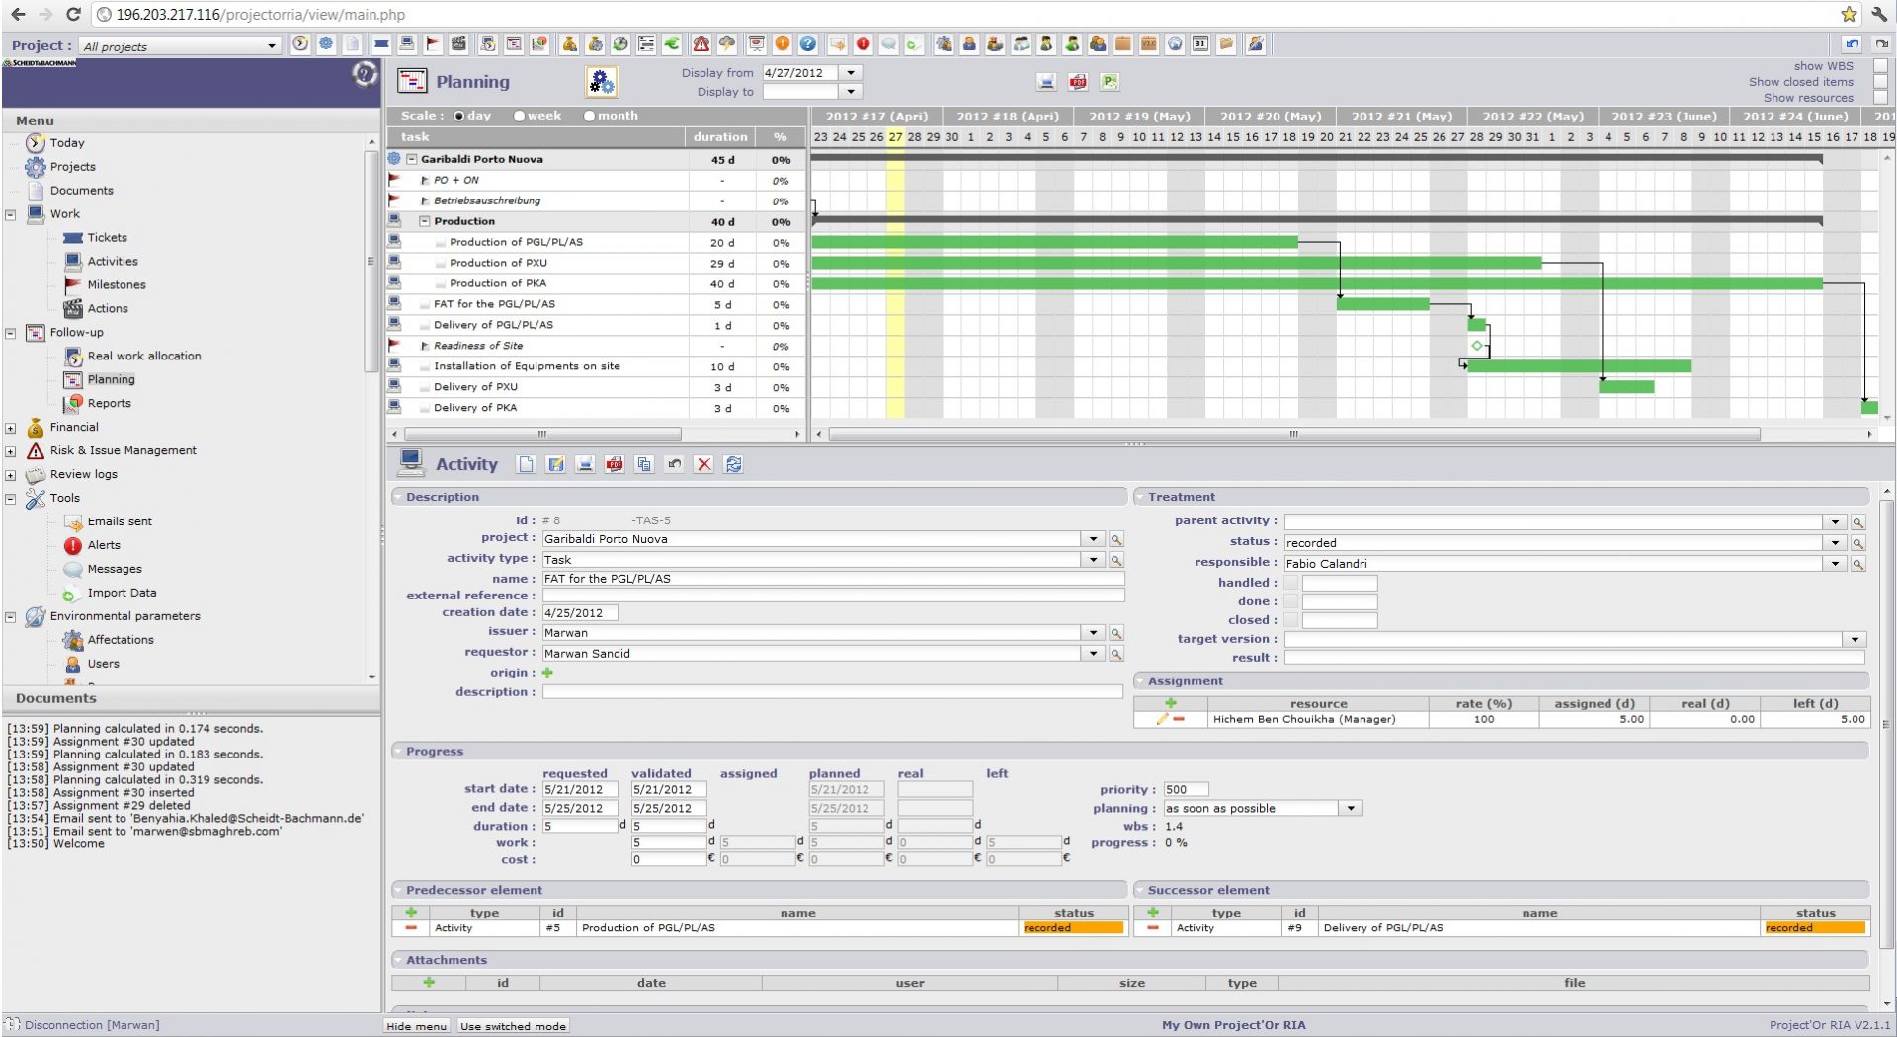Copy the current Activity item

pyautogui.click(x=644, y=465)
